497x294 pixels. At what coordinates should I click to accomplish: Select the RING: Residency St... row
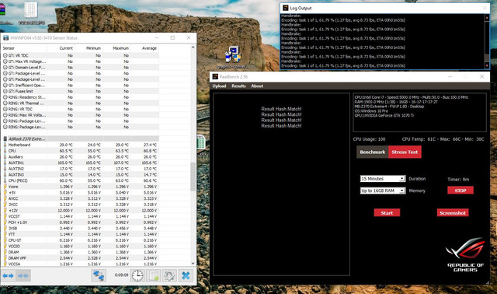[x=80, y=97]
